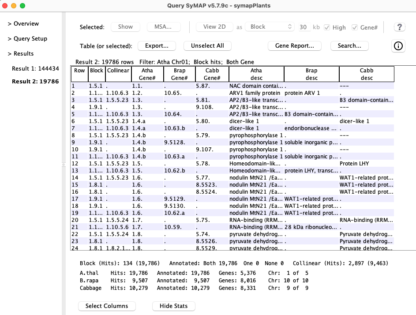Click the 30 kb input field
This screenshot has height=315, width=416.
click(304, 27)
